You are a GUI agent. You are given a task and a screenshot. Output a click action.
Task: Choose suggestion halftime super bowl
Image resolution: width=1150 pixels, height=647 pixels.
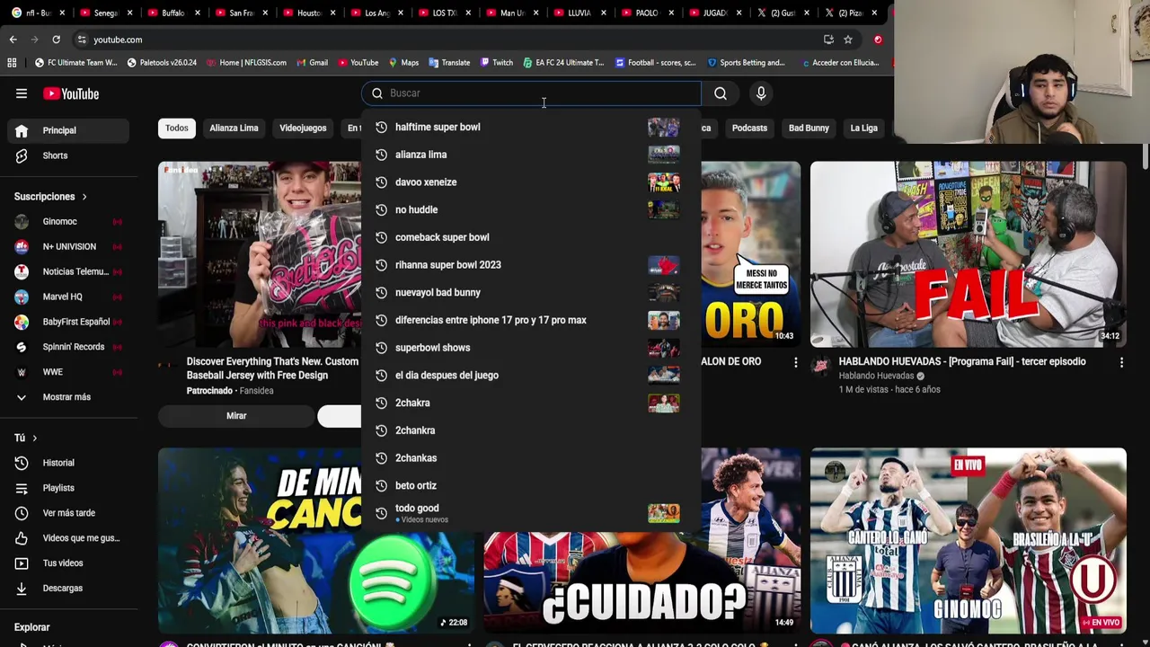pos(530,127)
